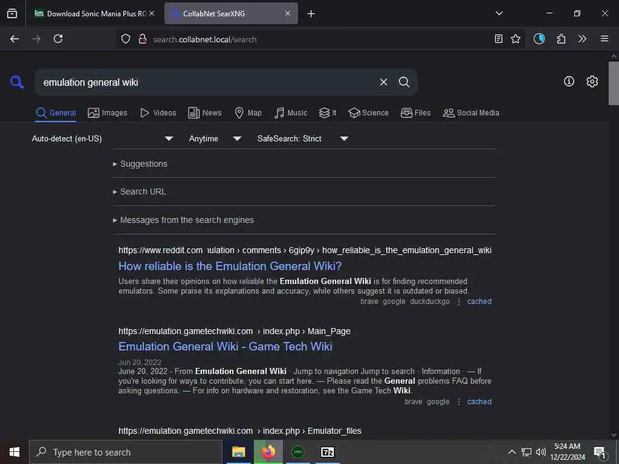Click the reddit.com result URL
619x464 pixels.
tap(305, 250)
